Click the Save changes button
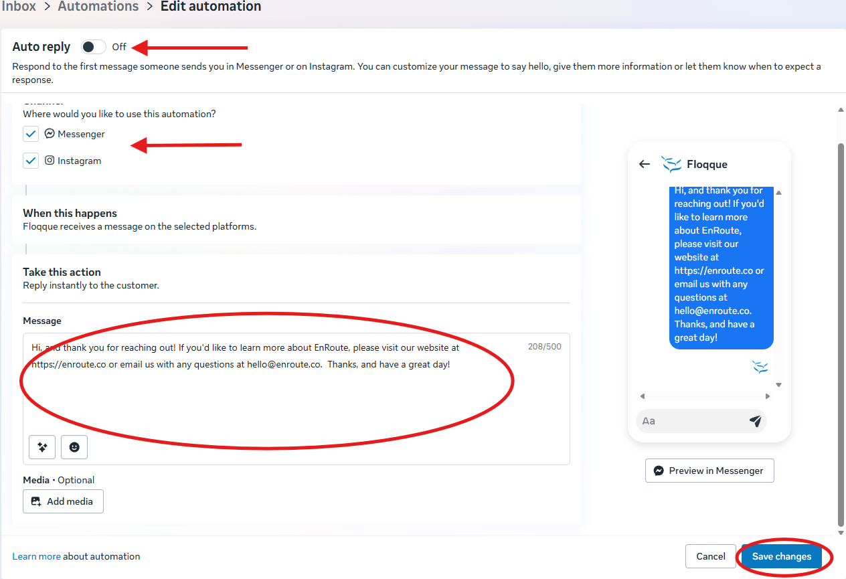The width and height of the screenshot is (846, 579). pyautogui.click(x=782, y=556)
